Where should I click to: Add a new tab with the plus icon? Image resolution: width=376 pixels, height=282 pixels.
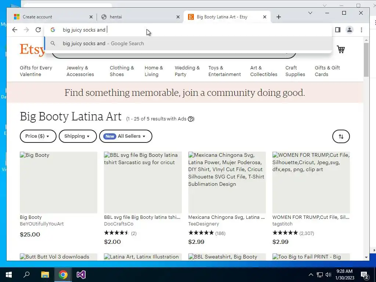278,17
